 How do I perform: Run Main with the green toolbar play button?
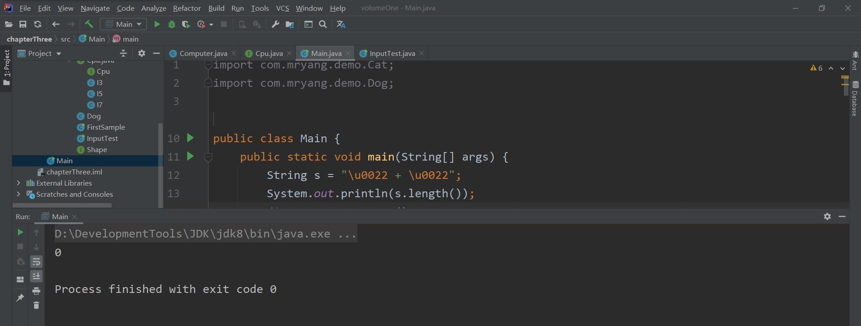(x=157, y=24)
